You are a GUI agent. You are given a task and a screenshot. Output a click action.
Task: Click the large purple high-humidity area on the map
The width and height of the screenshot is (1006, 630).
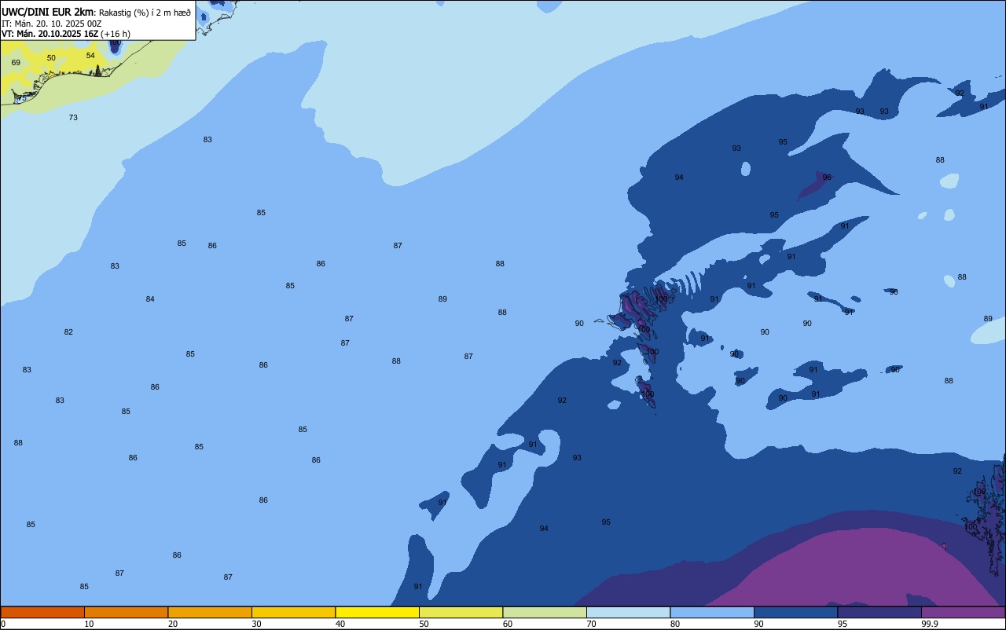point(857,570)
